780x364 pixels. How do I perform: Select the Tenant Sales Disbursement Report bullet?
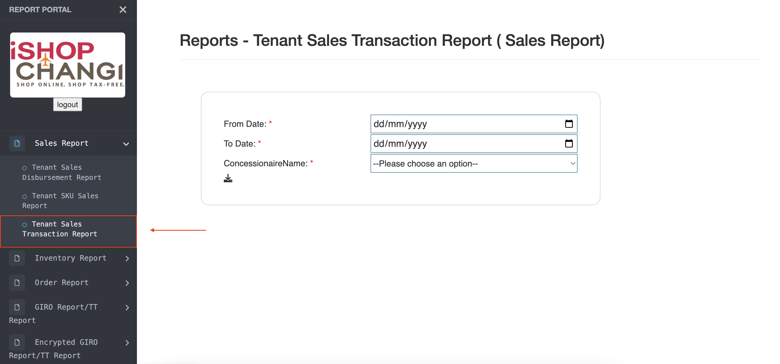25,168
